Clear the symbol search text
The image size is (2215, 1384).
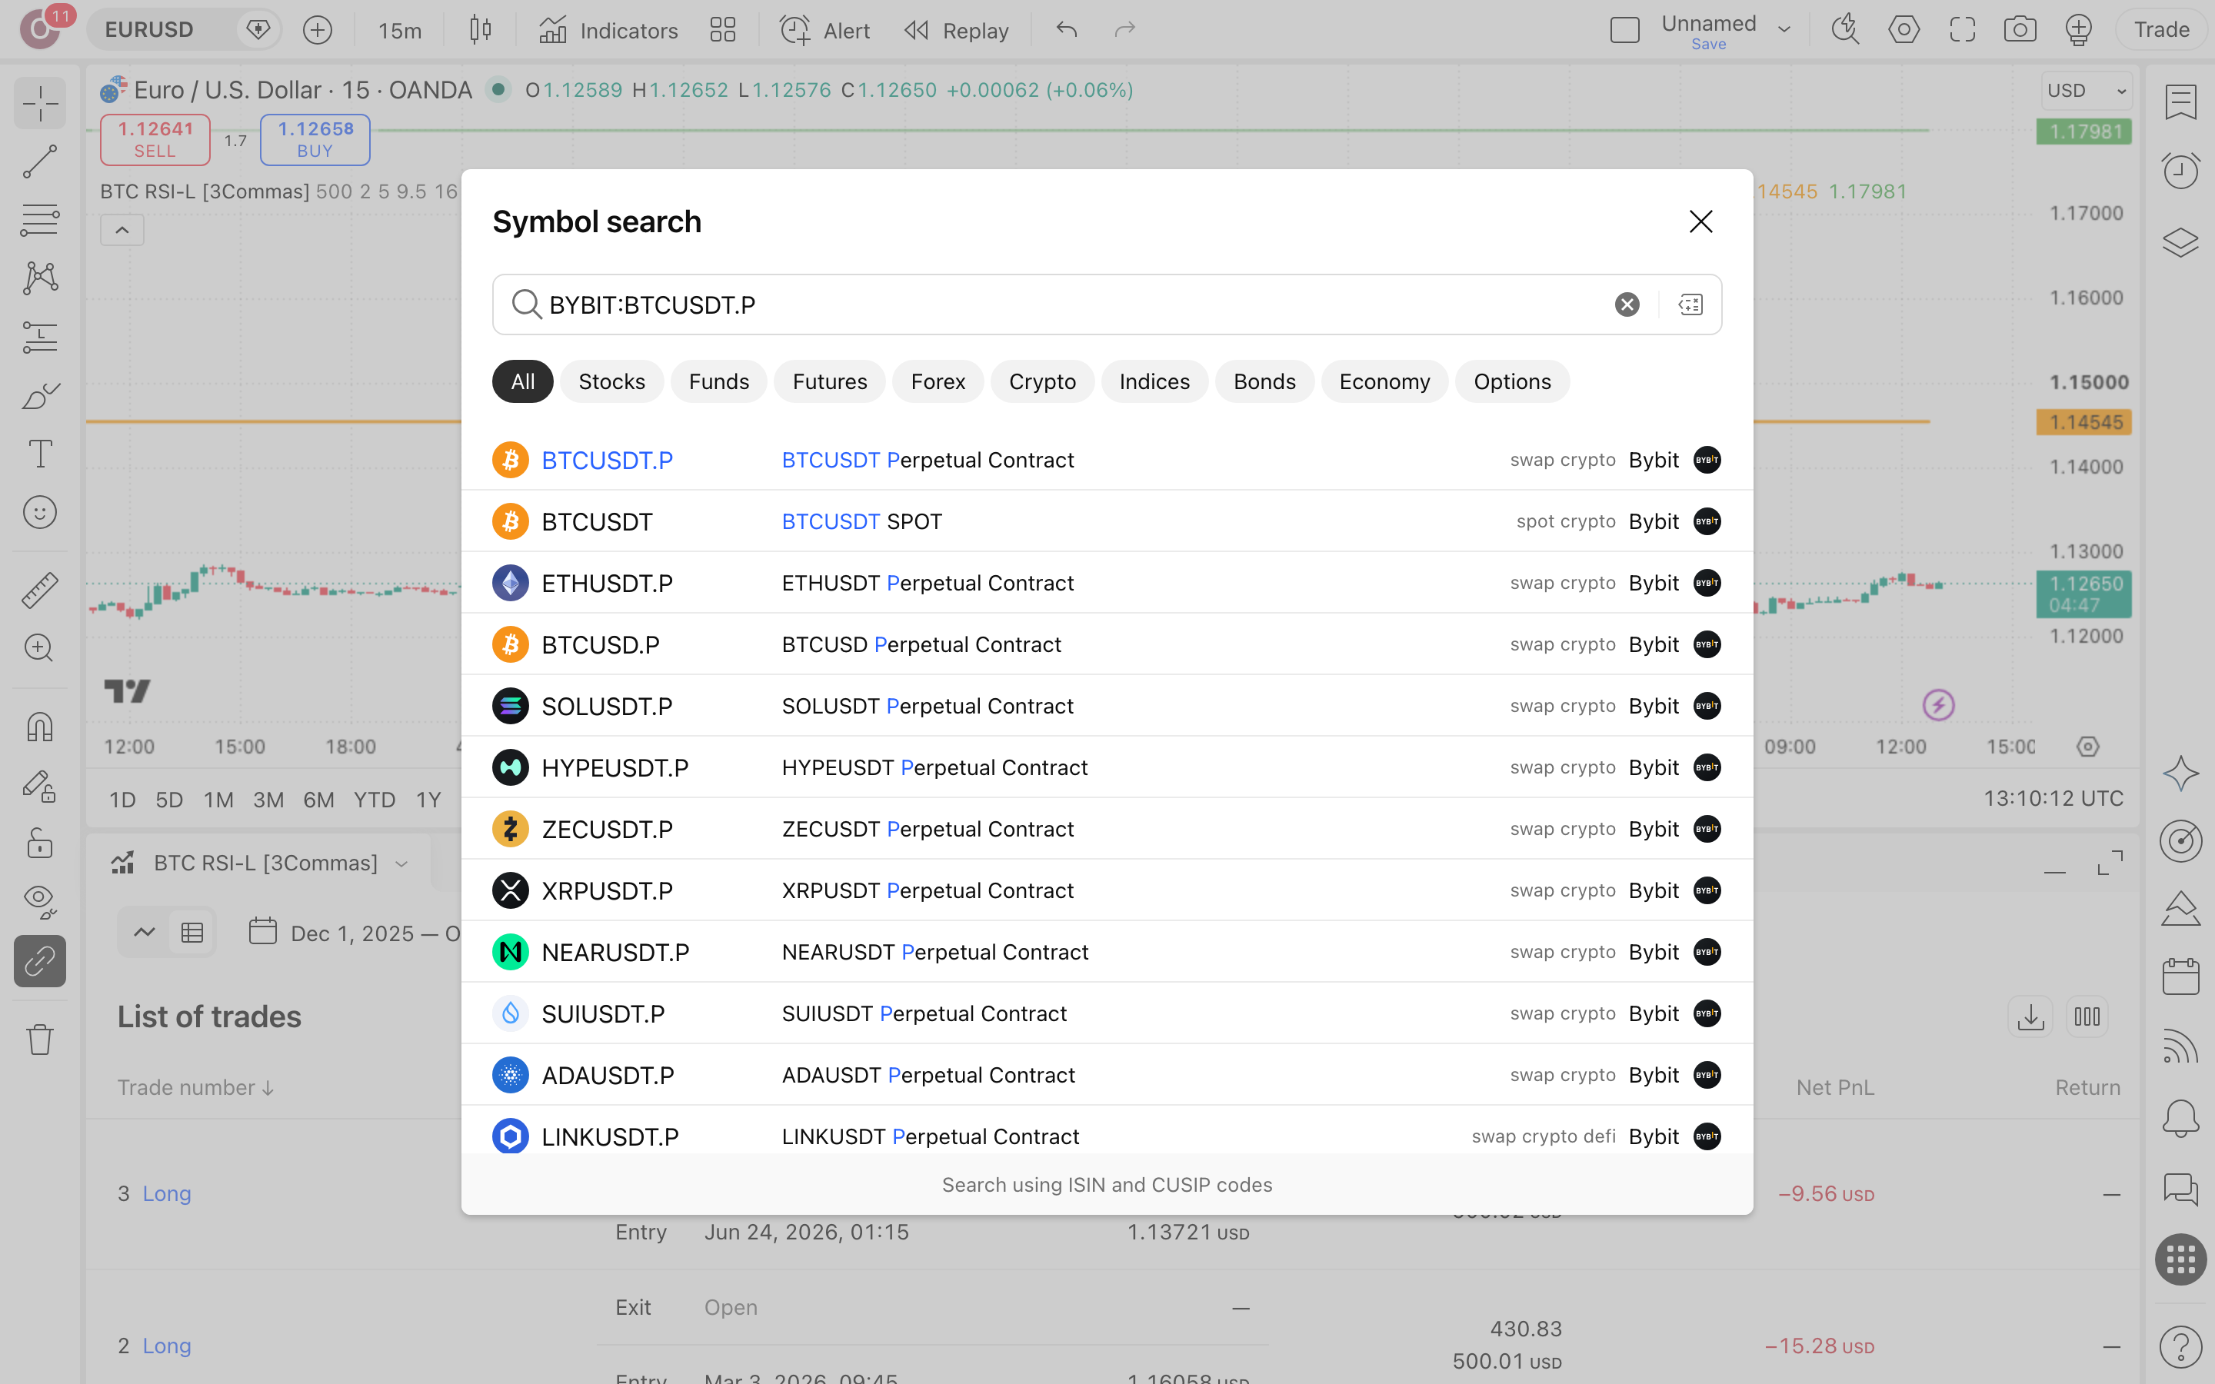coord(1627,304)
